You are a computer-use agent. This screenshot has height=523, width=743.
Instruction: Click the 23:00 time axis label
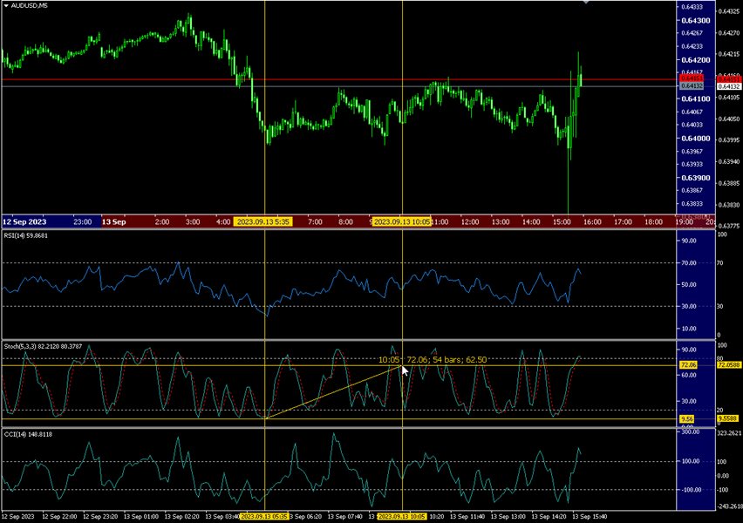(x=83, y=221)
